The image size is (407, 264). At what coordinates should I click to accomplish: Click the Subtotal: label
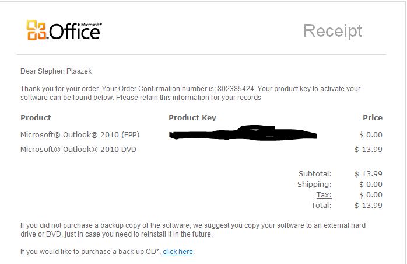pyautogui.click(x=315, y=173)
